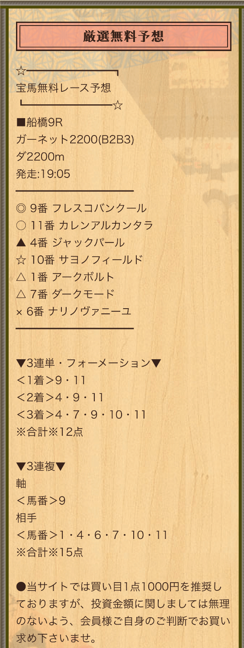Click the <1着>9・11 line

(x=51, y=380)
